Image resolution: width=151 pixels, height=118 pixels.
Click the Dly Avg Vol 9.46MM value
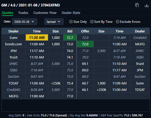(x=92, y=115)
